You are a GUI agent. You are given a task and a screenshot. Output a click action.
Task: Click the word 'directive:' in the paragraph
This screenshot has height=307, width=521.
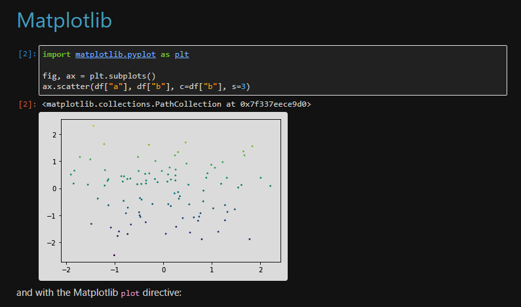162,293
